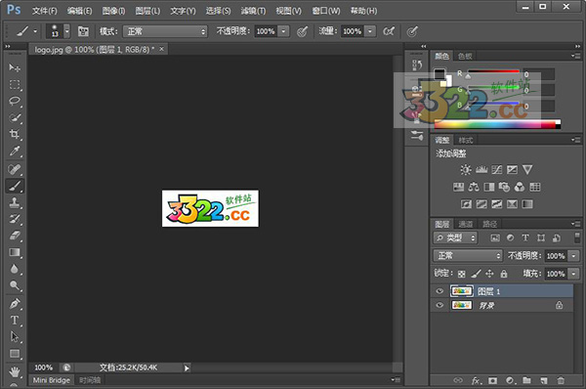Create a new layer
This screenshot has width=586, height=389.
[544, 380]
